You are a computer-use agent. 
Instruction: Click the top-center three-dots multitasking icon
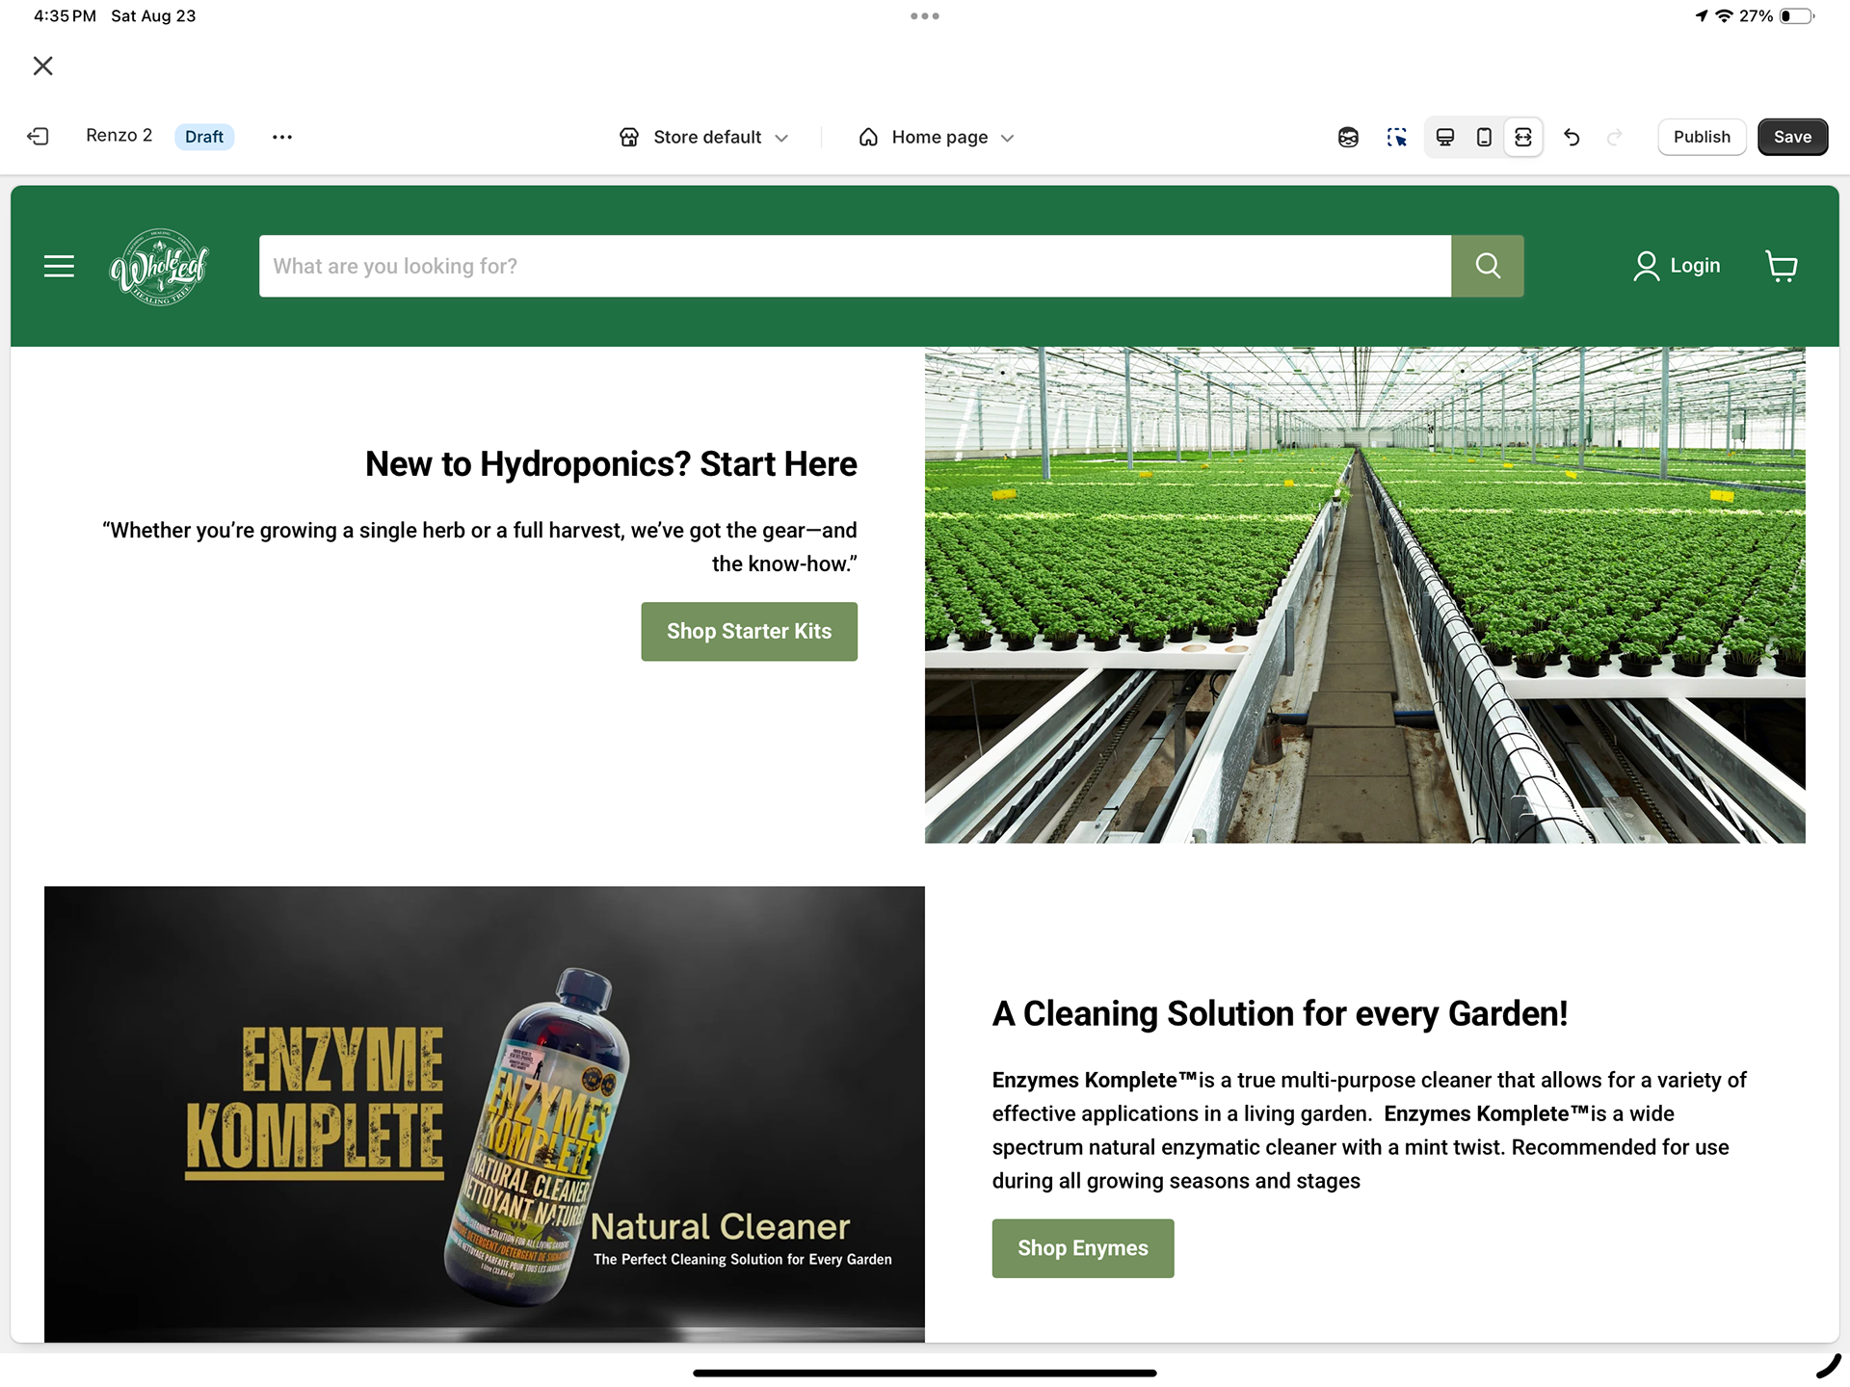click(x=925, y=16)
